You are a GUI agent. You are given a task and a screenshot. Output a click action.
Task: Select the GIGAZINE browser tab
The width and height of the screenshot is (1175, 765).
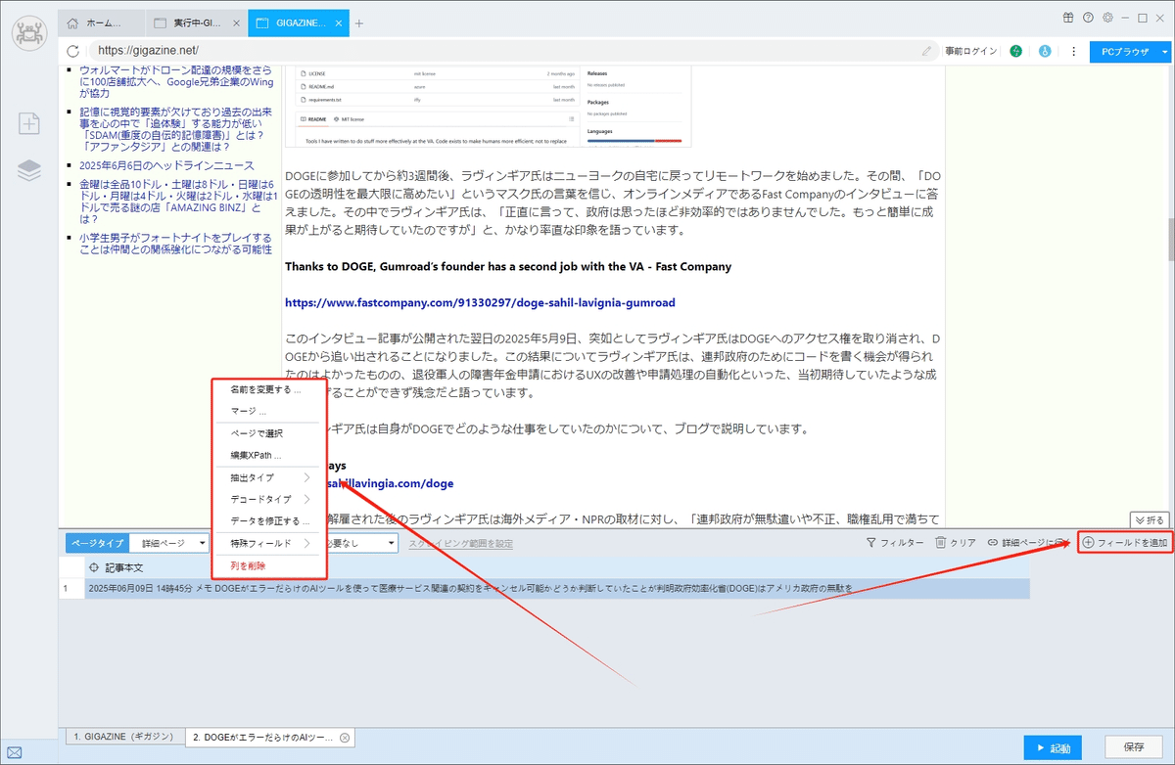pyautogui.click(x=298, y=22)
